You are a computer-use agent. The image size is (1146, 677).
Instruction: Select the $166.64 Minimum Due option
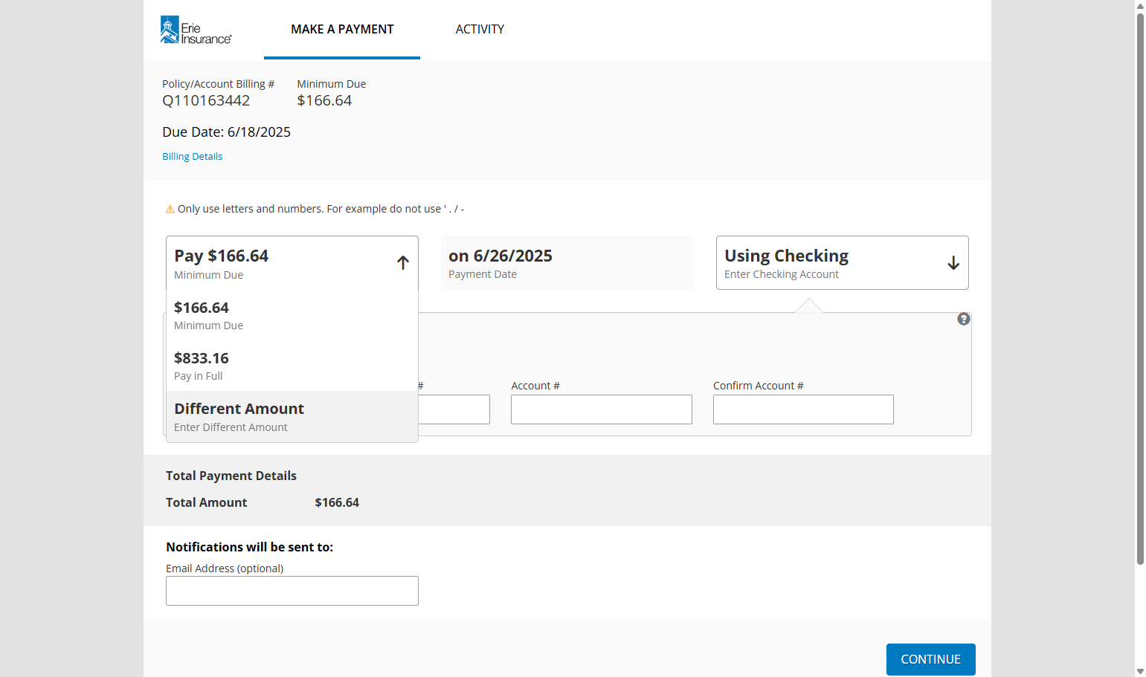click(x=292, y=315)
